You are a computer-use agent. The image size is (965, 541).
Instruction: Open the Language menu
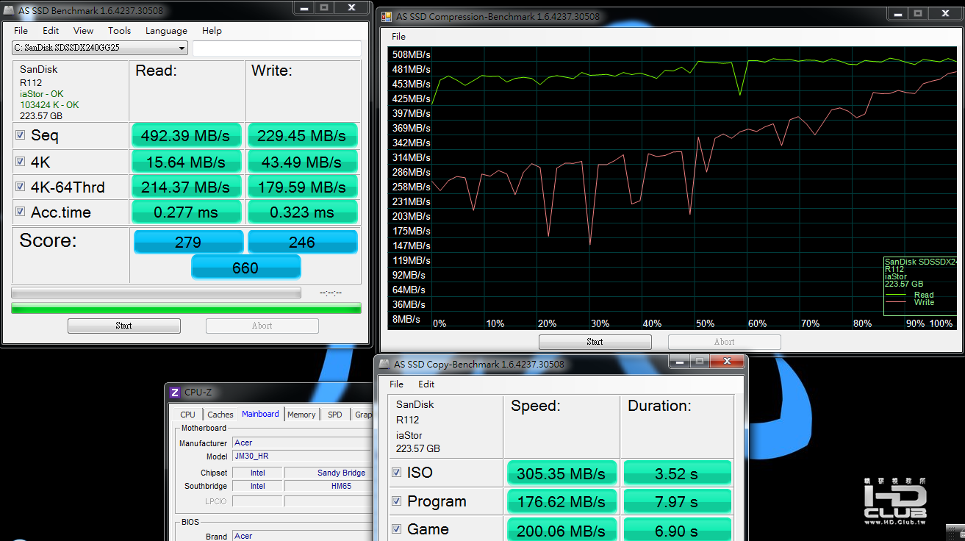[x=166, y=31]
